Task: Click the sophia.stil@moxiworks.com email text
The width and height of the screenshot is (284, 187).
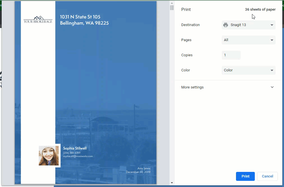Action: click(x=78, y=156)
